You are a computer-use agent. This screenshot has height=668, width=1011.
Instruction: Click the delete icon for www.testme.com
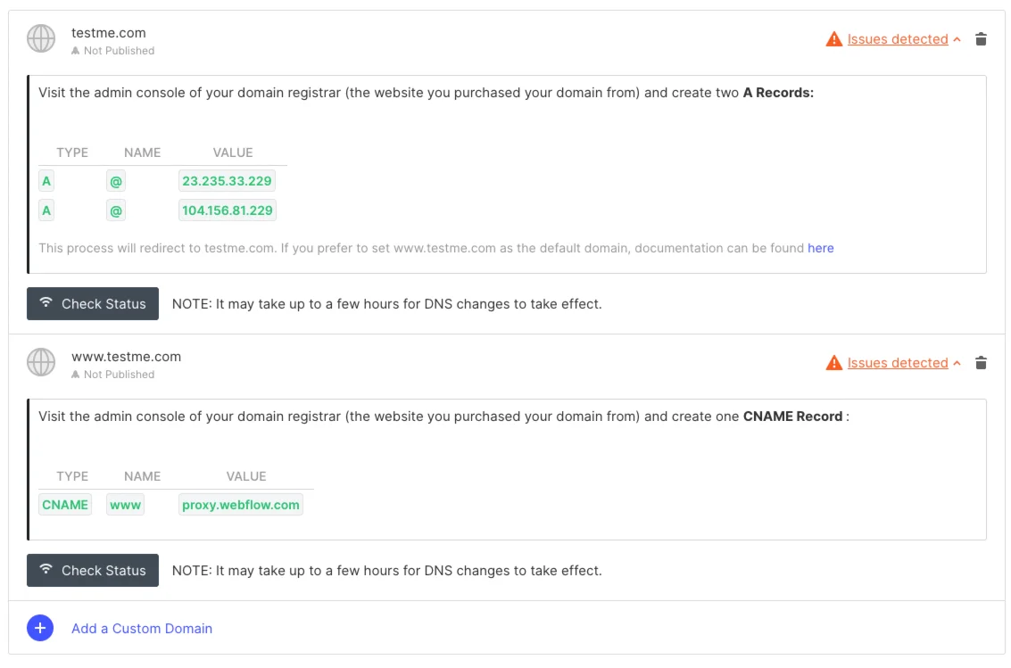(x=981, y=362)
